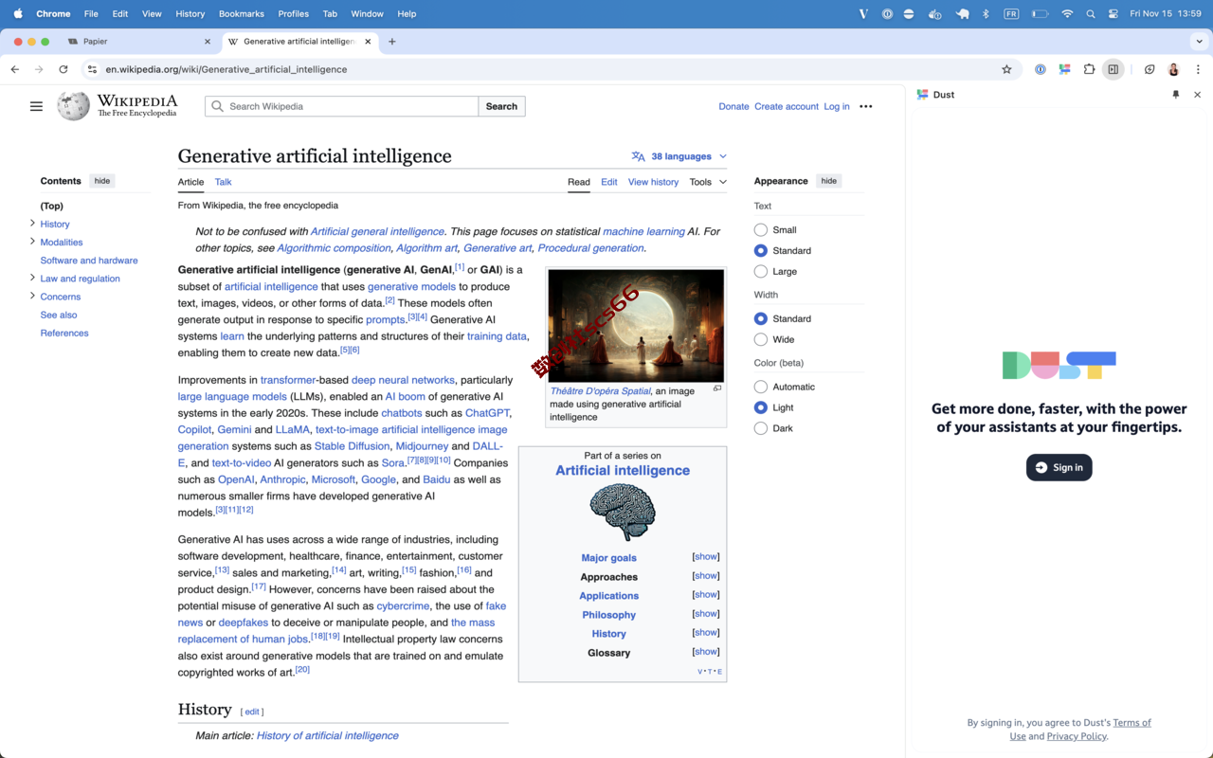Enlarge the Théâtre D'opéra Spatial image icon
Viewport: 1213px width, 758px height.
tap(717, 388)
